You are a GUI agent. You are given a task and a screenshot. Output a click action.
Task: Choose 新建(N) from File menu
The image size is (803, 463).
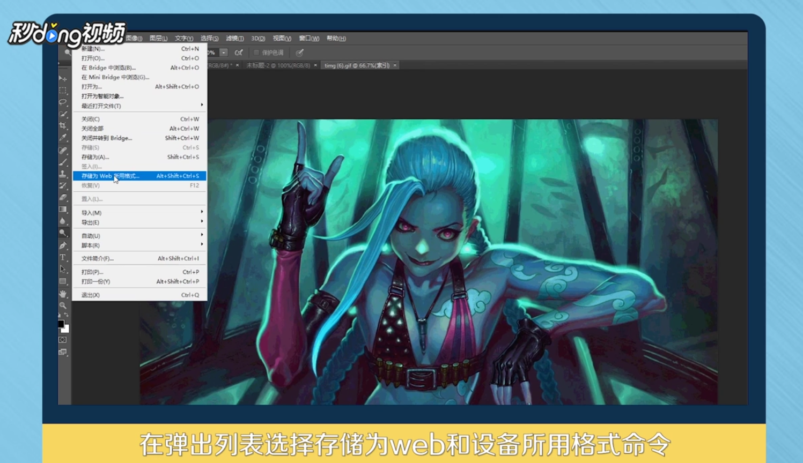pos(139,49)
